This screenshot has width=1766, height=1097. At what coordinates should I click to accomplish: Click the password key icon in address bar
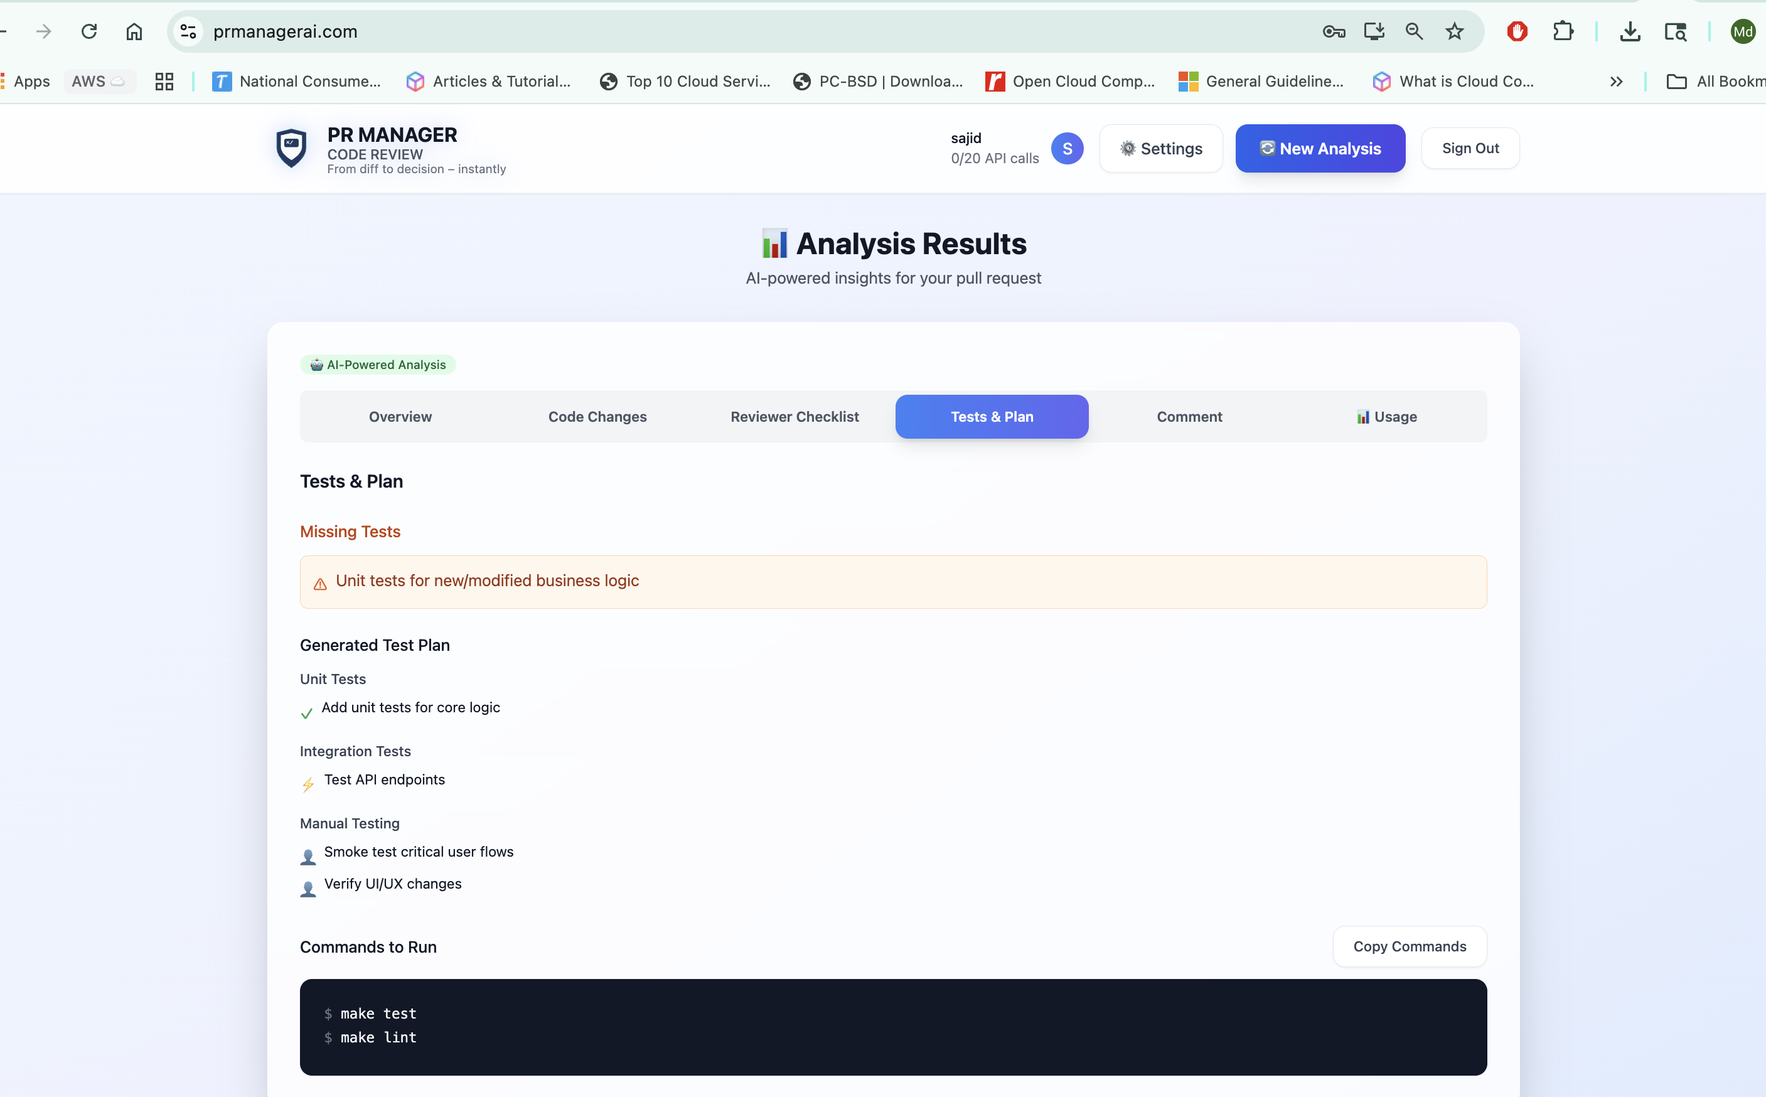(1334, 31)
